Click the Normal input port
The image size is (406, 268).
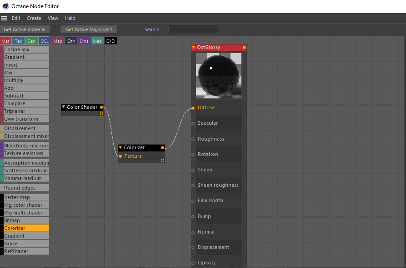coord(193,232)
